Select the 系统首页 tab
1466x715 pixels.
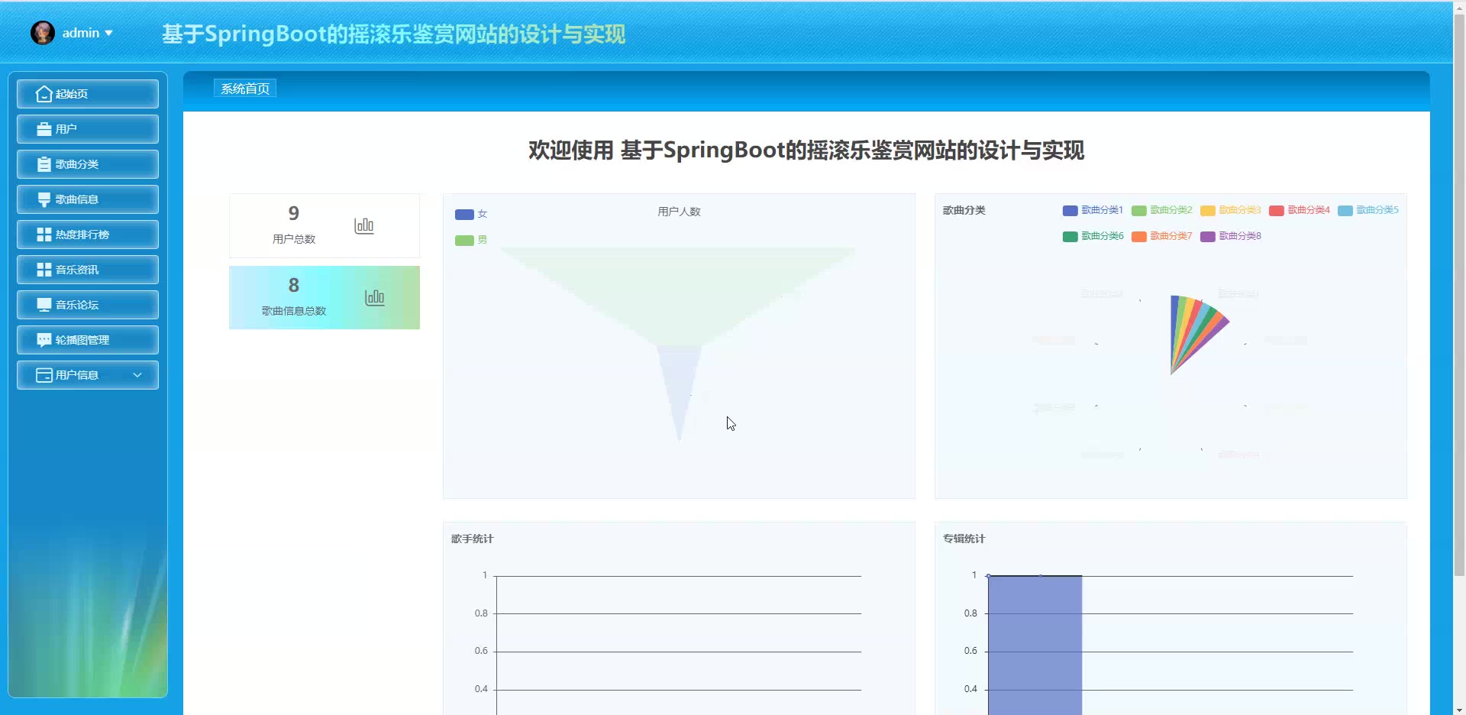(245, 89)
